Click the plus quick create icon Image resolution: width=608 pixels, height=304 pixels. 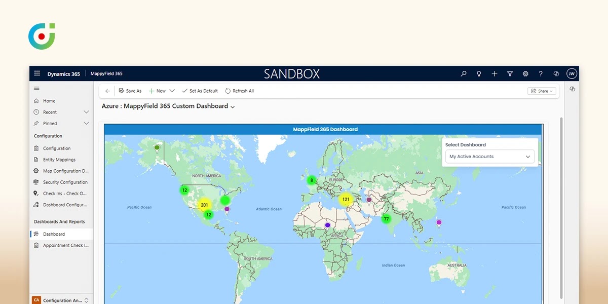tap(495, 73)
